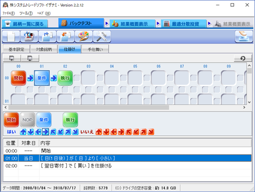Select empty block slot at column 03, row 00
Image resolution: width=255 pixels, height=192 pixels.
click(89, 78)
